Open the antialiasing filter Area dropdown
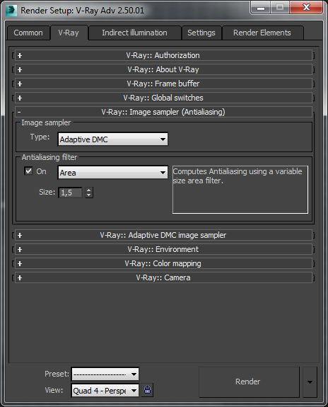Image resolution: width=328 pixels, height=407 pixels. [113, 173]
